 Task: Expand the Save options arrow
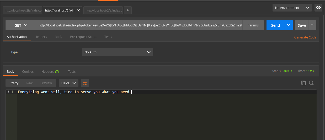tap(312, 25)
